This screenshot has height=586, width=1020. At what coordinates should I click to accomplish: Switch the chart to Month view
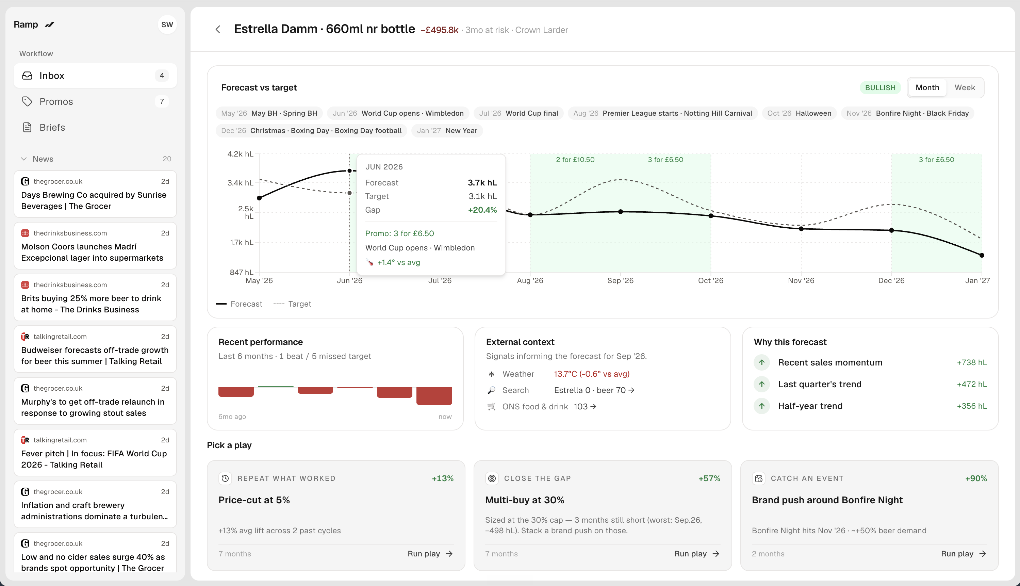point(927,88)
